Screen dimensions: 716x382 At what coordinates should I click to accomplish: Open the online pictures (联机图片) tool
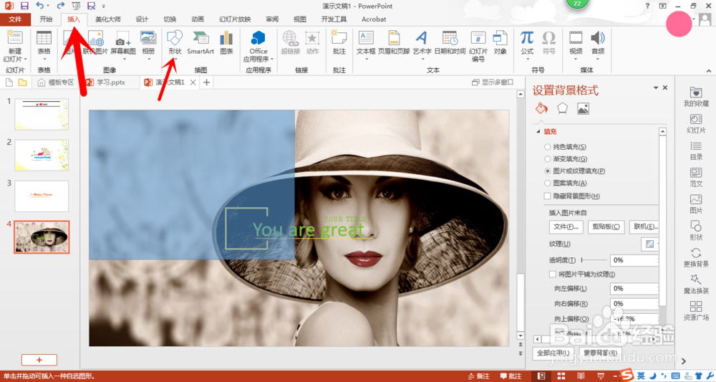[95, 39]
